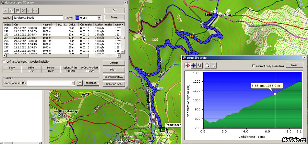
Task: Click the '0:00:10' Uplynulý čas summary value
Action: [70, 71]
